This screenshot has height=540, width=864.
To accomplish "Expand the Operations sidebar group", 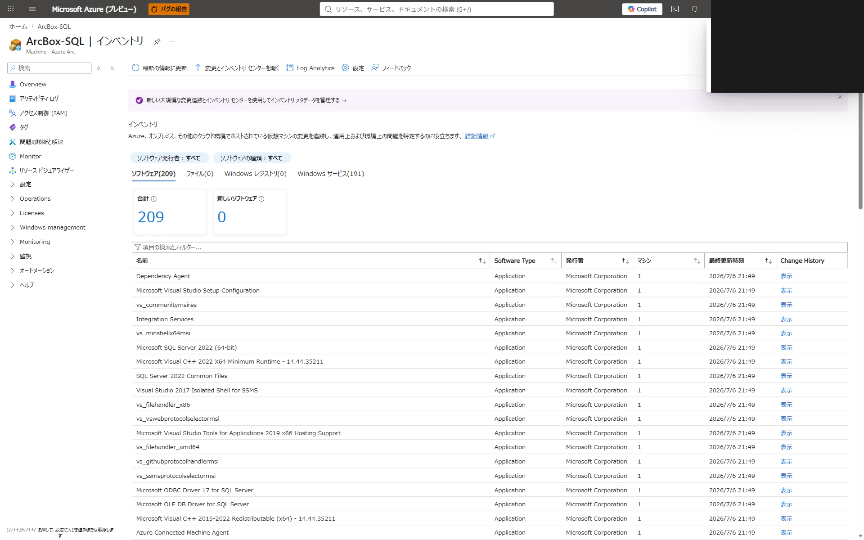I will point(35,198).
